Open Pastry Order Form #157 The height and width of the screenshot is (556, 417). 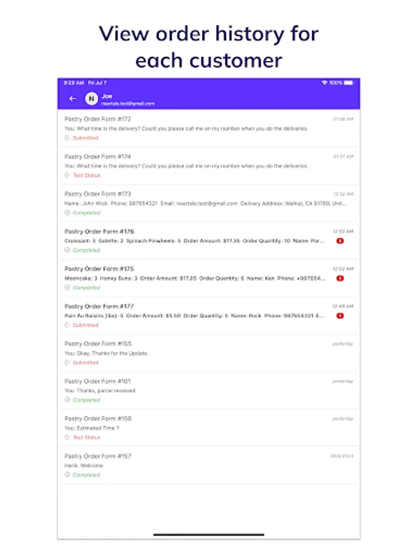pyautogui.click(x=209, y=465)
